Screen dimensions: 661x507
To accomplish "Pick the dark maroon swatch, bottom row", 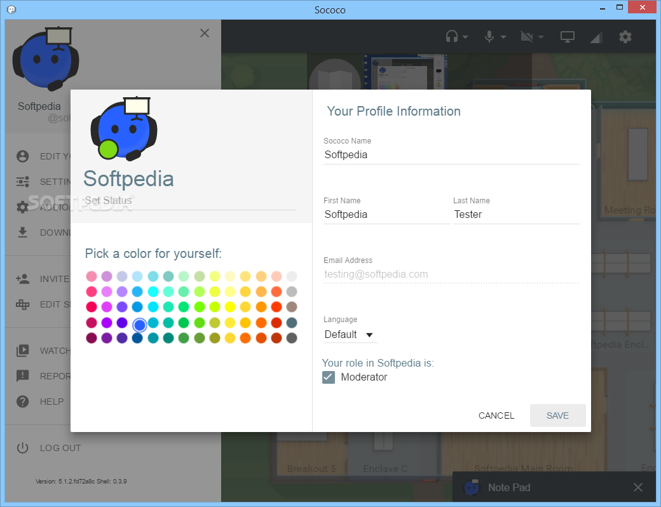I will tap(92, 337).
